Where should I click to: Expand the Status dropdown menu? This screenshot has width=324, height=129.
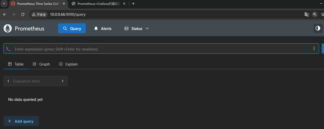[137, 28]
